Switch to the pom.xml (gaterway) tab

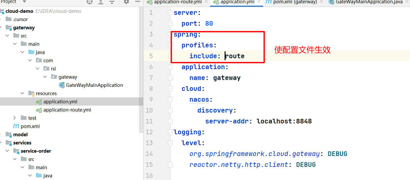pos(295,2)
